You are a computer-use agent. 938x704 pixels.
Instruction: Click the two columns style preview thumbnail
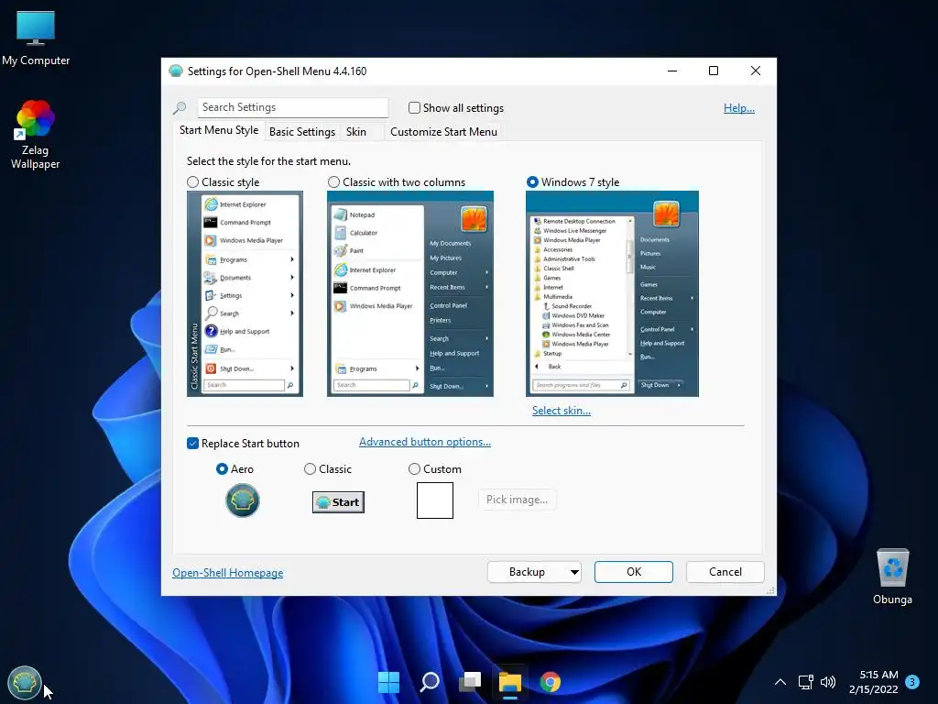pyautogui.click(x=410, y=294)
